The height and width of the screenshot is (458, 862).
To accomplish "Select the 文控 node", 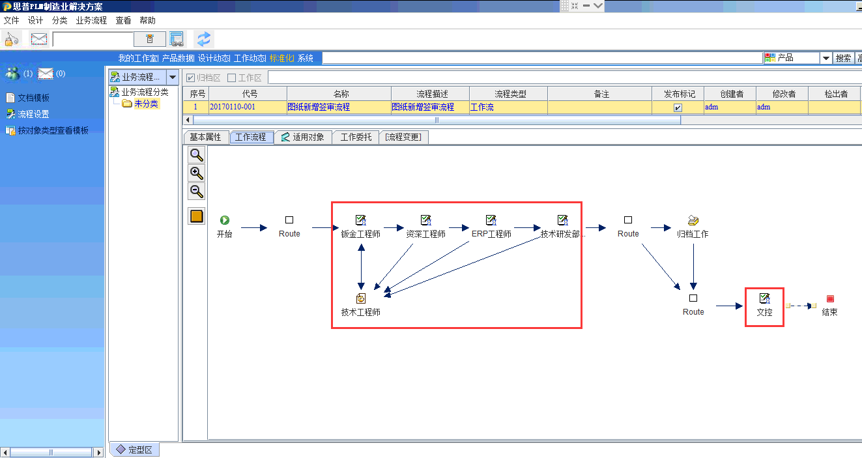I will [x=764, y=305].
